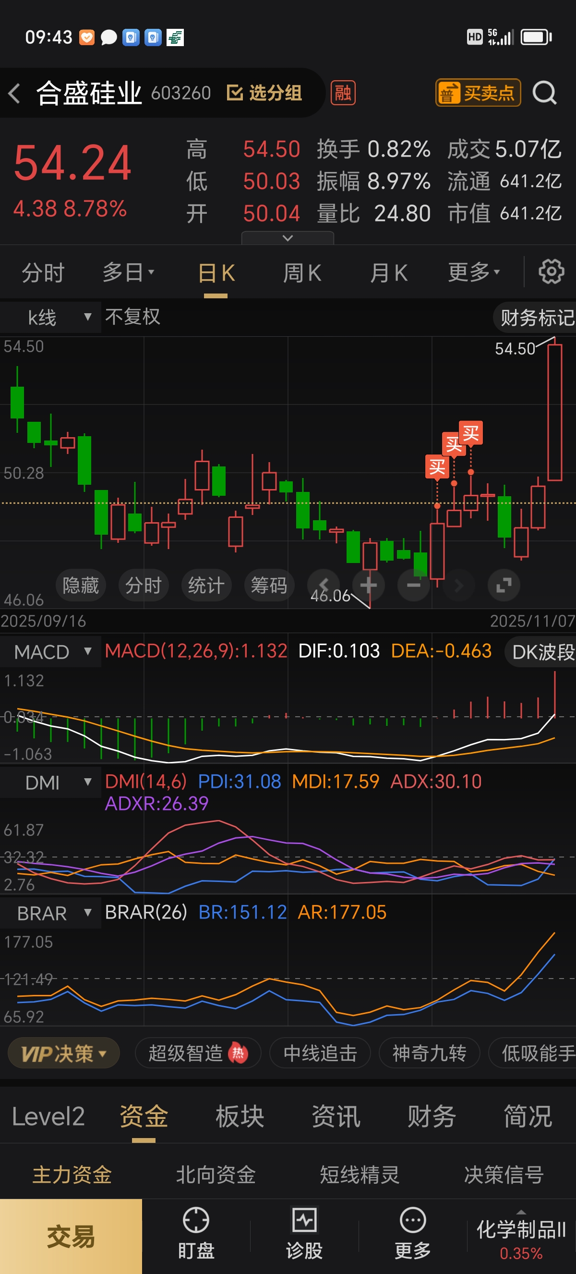Screen dimensions: 576x1274
Task: Select 神奇九转 indicator chip
Action: (429, 1053)
